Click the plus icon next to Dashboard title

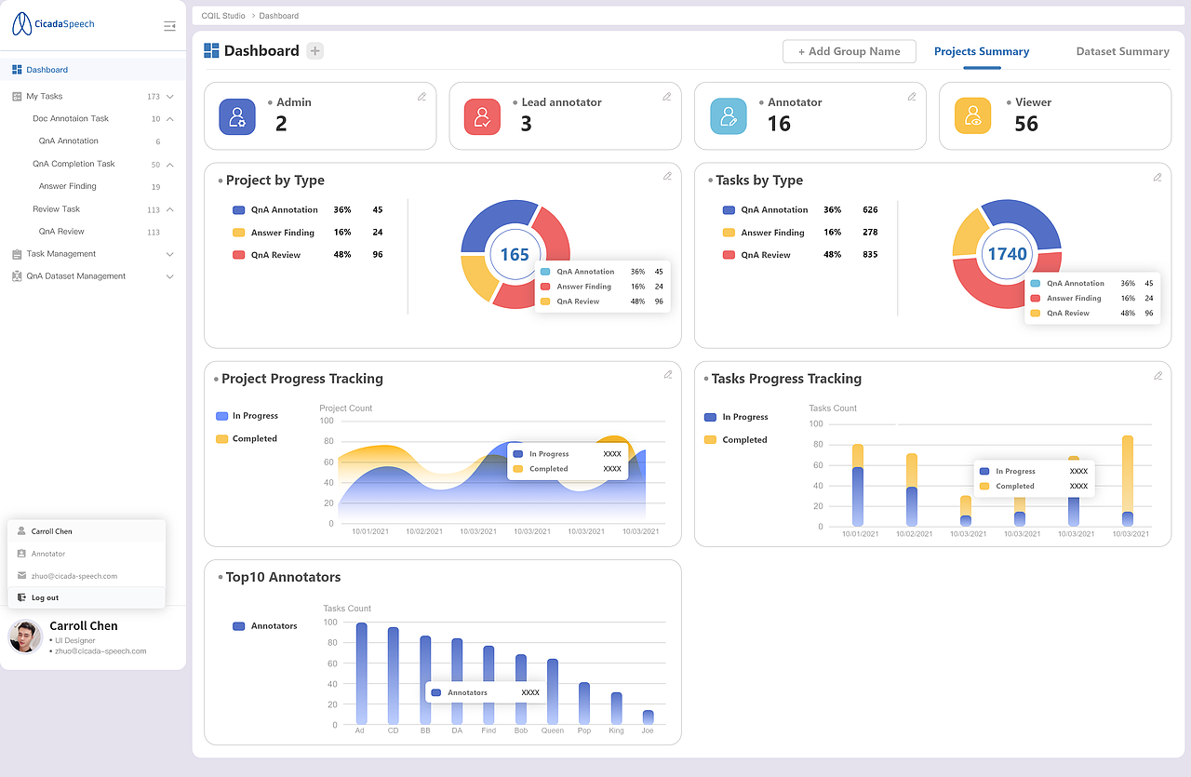[x=315, y=51]
